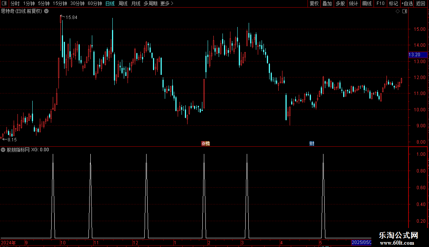The width and height of the screenshot is (429, 247).
Task: Click month 12 on the time axis
Action: (136, 242)
